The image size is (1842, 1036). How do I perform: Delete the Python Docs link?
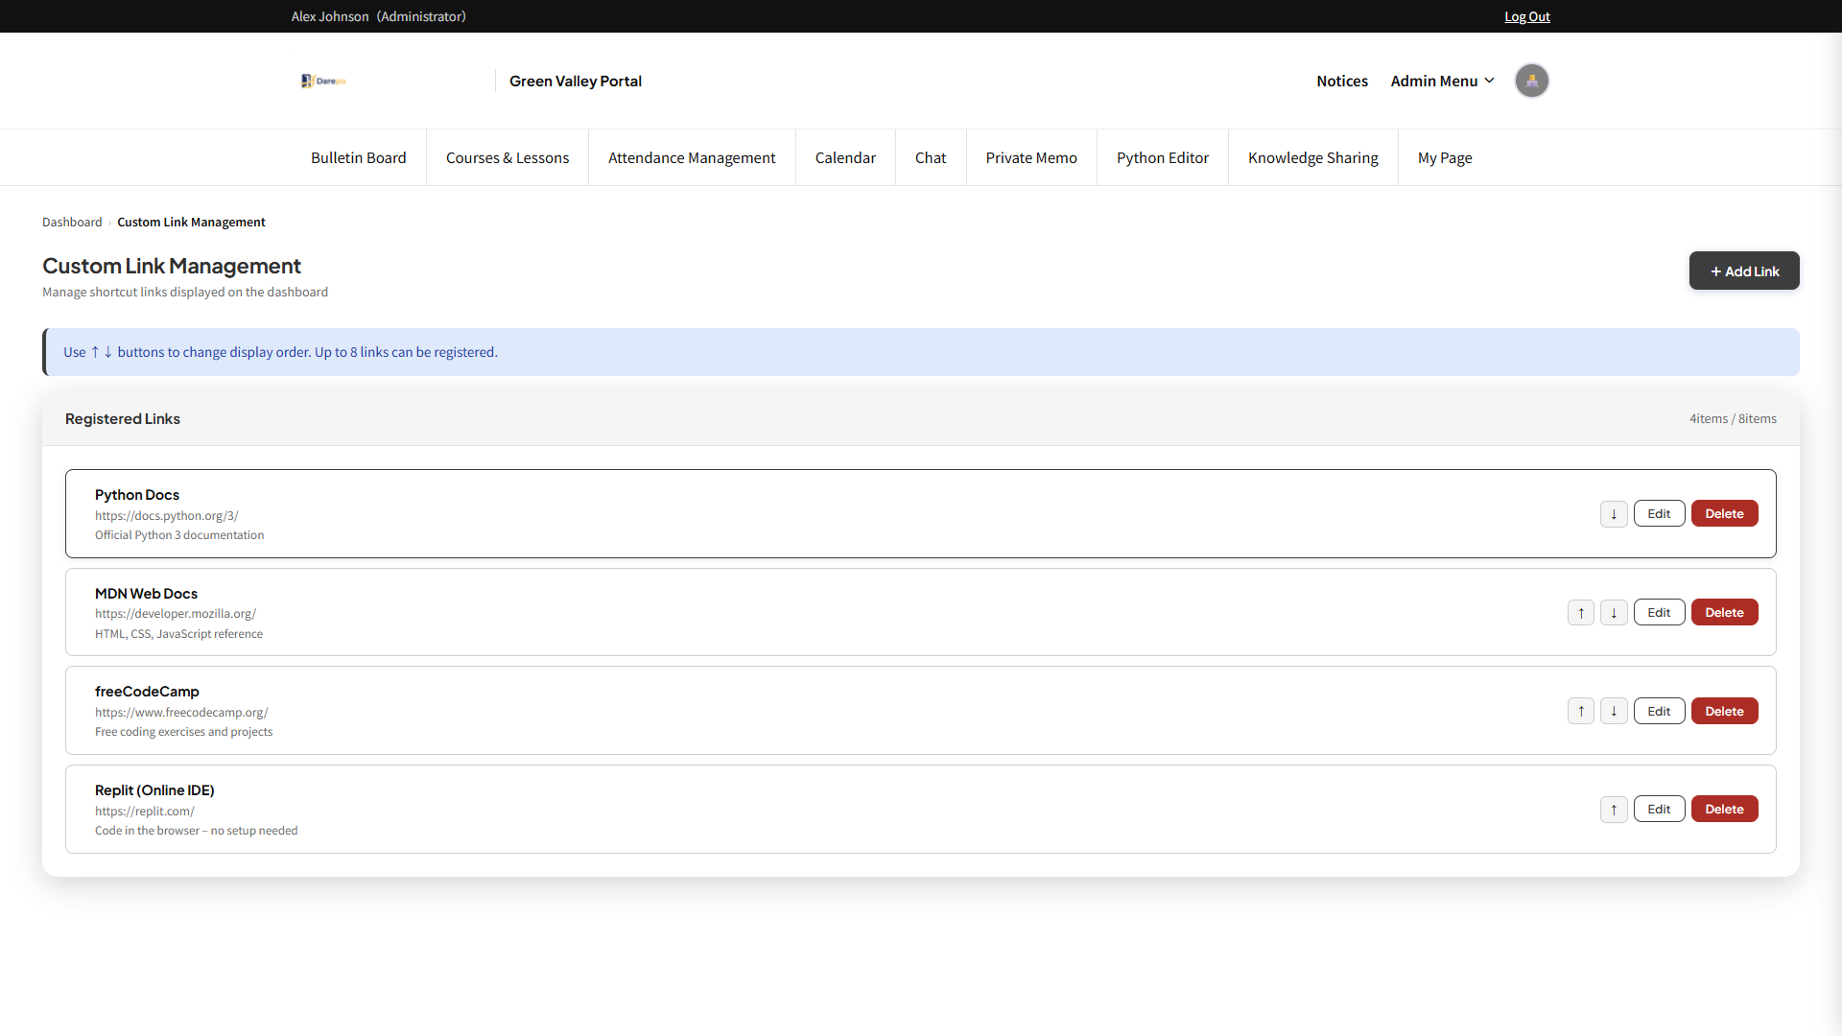(1724, 514)
